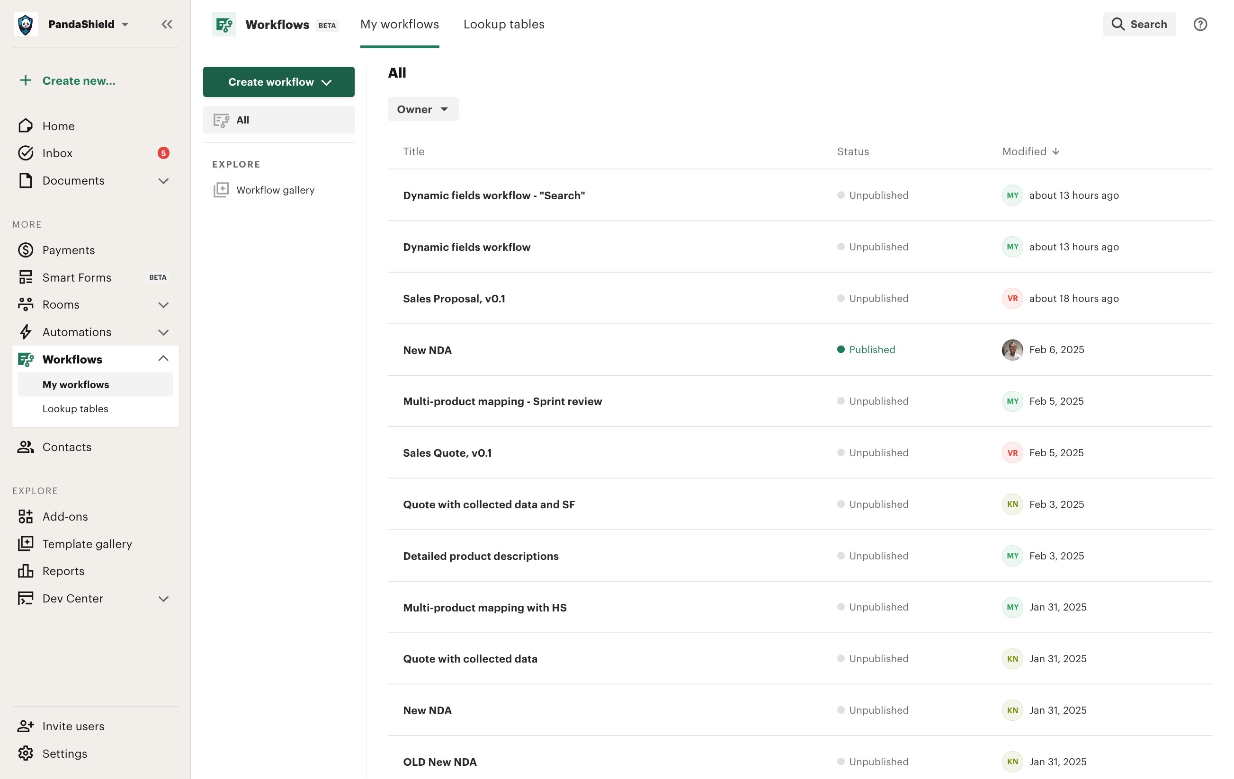The width and height of the screenshot is (1234, 779).
Task: Click the Smart Forms icon
Action: tap(25, 277)
